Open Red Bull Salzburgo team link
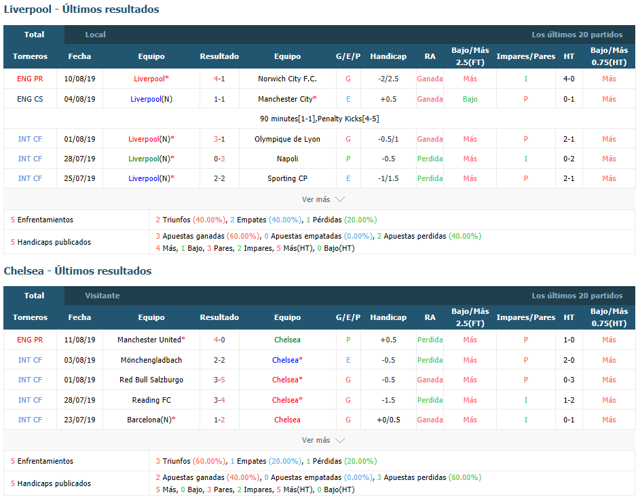Viewport: 638px width, 499px height. 151,380
